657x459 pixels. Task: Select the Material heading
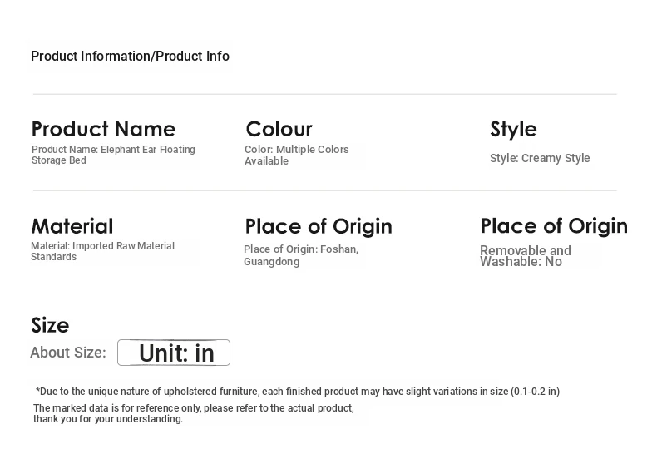tap(72, 226)
